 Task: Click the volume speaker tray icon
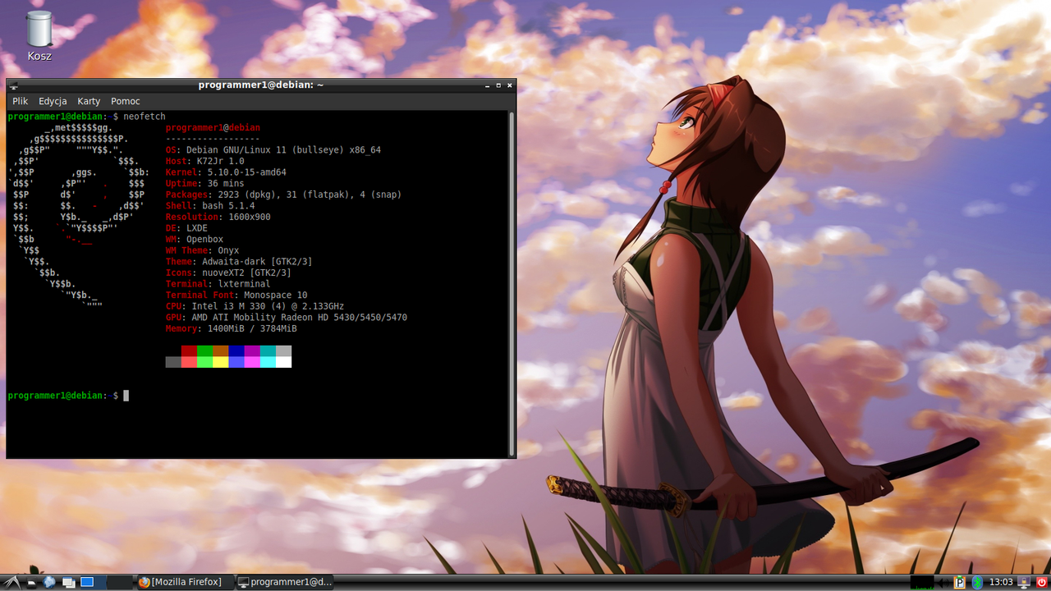click(943, 583)
